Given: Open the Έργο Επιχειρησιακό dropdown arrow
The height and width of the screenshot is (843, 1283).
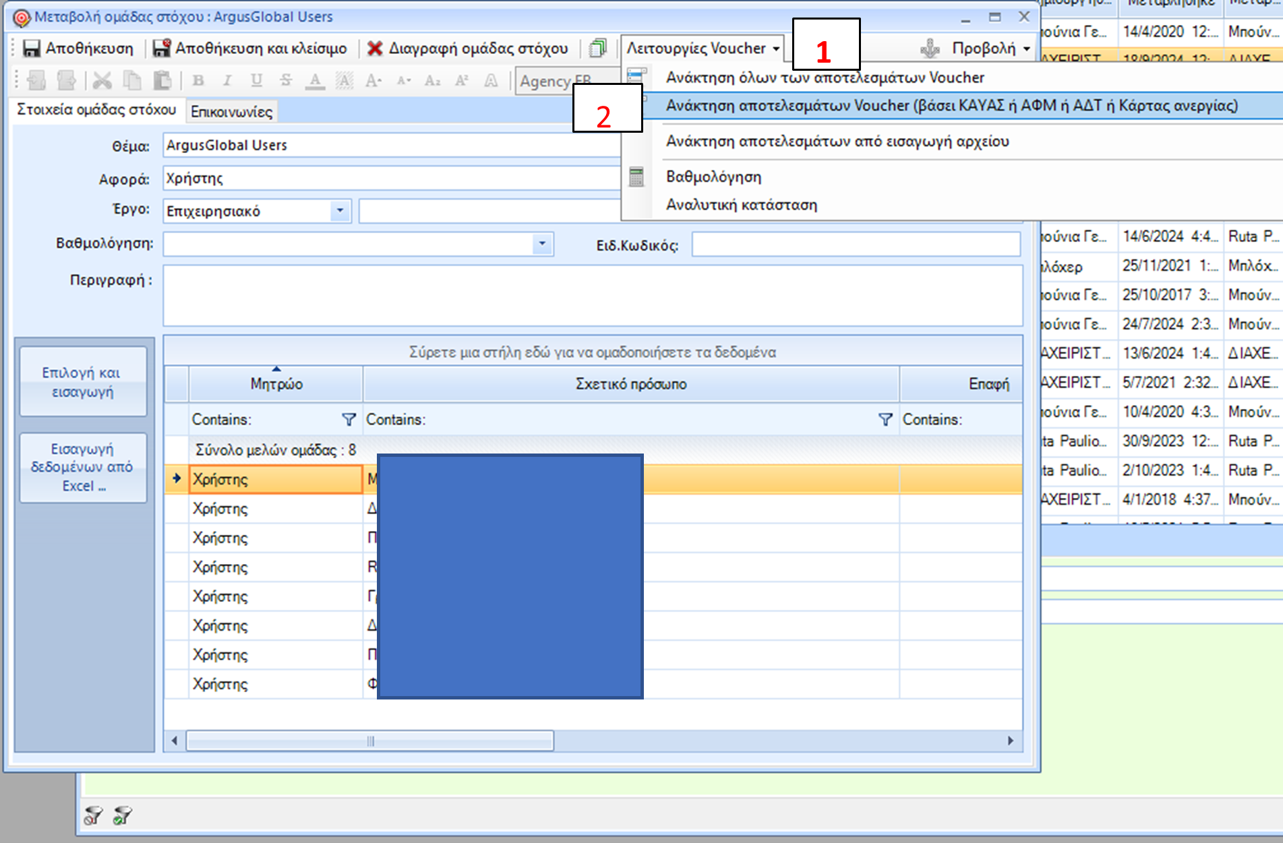Looking at the screenshot, I should click(x=340, y=211).
